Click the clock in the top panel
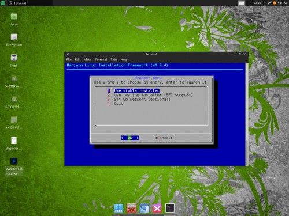The width and height of the screenshot is (289, 216). 257,3
